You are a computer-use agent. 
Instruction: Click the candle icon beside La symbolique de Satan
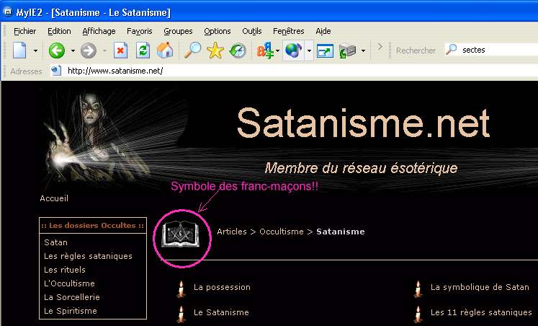(x=418, y=289)
